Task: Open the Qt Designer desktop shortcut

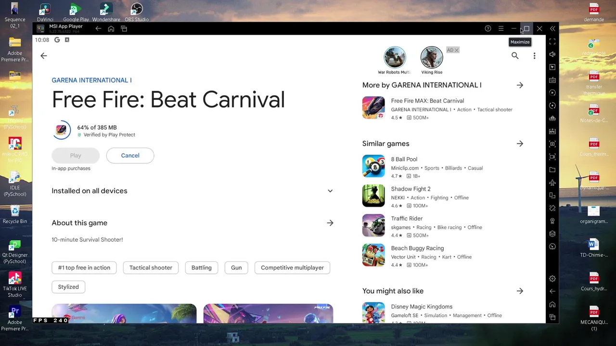Action: (x=15, y=252)
